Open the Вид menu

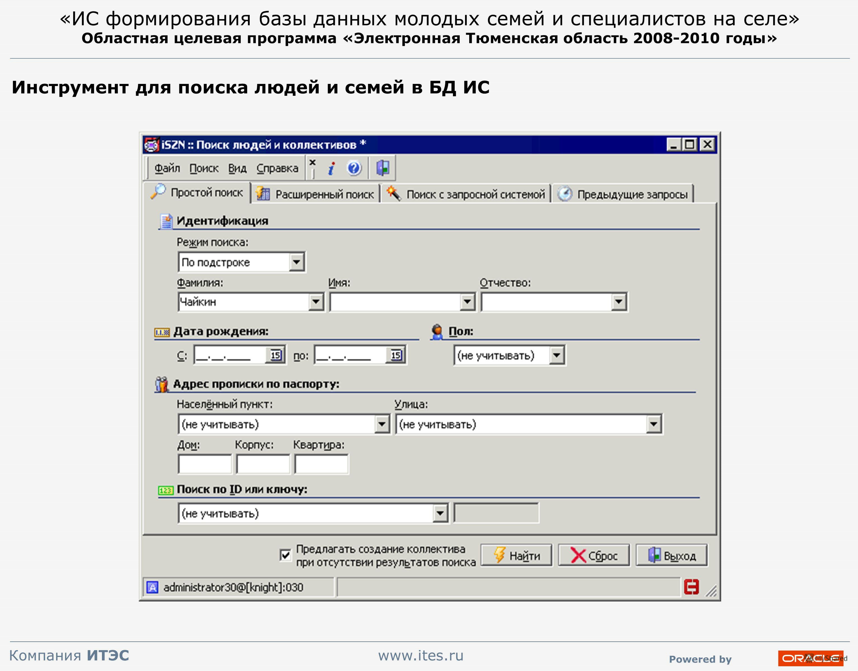pos(237,169)
